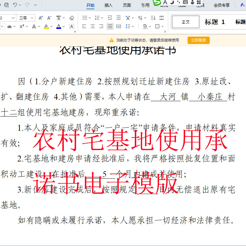Apply the outlined text effect
Screen dimensions: 246x246
34,26
